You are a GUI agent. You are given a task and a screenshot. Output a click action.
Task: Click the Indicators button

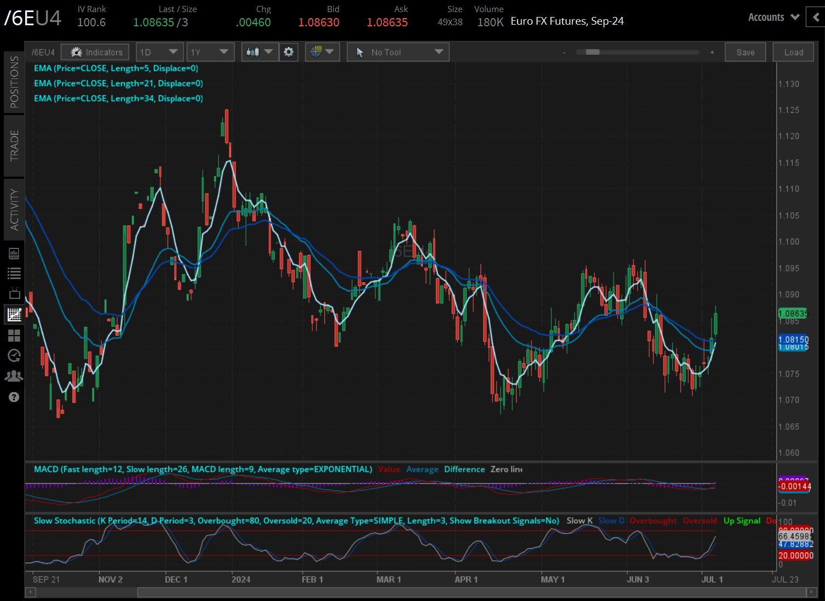[95, 52]
